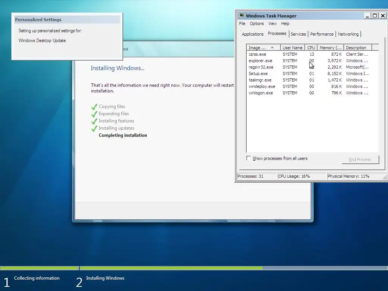Open the Options menu
Viewport: 388px width, 291px height.
point(257,23)
